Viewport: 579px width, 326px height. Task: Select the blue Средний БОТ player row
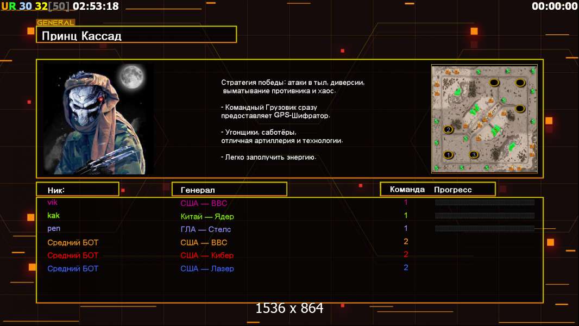(73, 269)
